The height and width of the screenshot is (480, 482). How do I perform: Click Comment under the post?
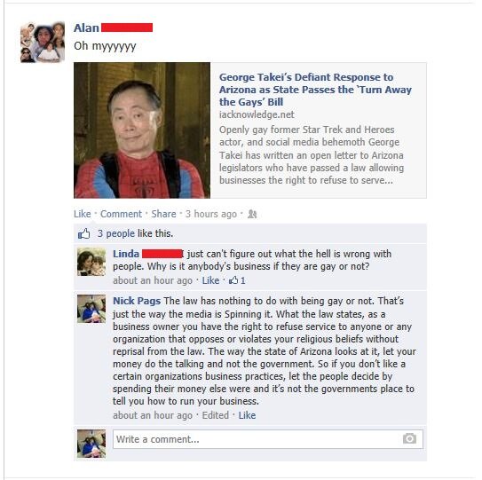click(121, 214)
